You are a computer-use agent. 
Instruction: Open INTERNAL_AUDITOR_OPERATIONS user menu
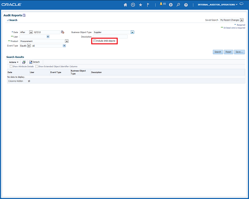click(x=217, y=5)
